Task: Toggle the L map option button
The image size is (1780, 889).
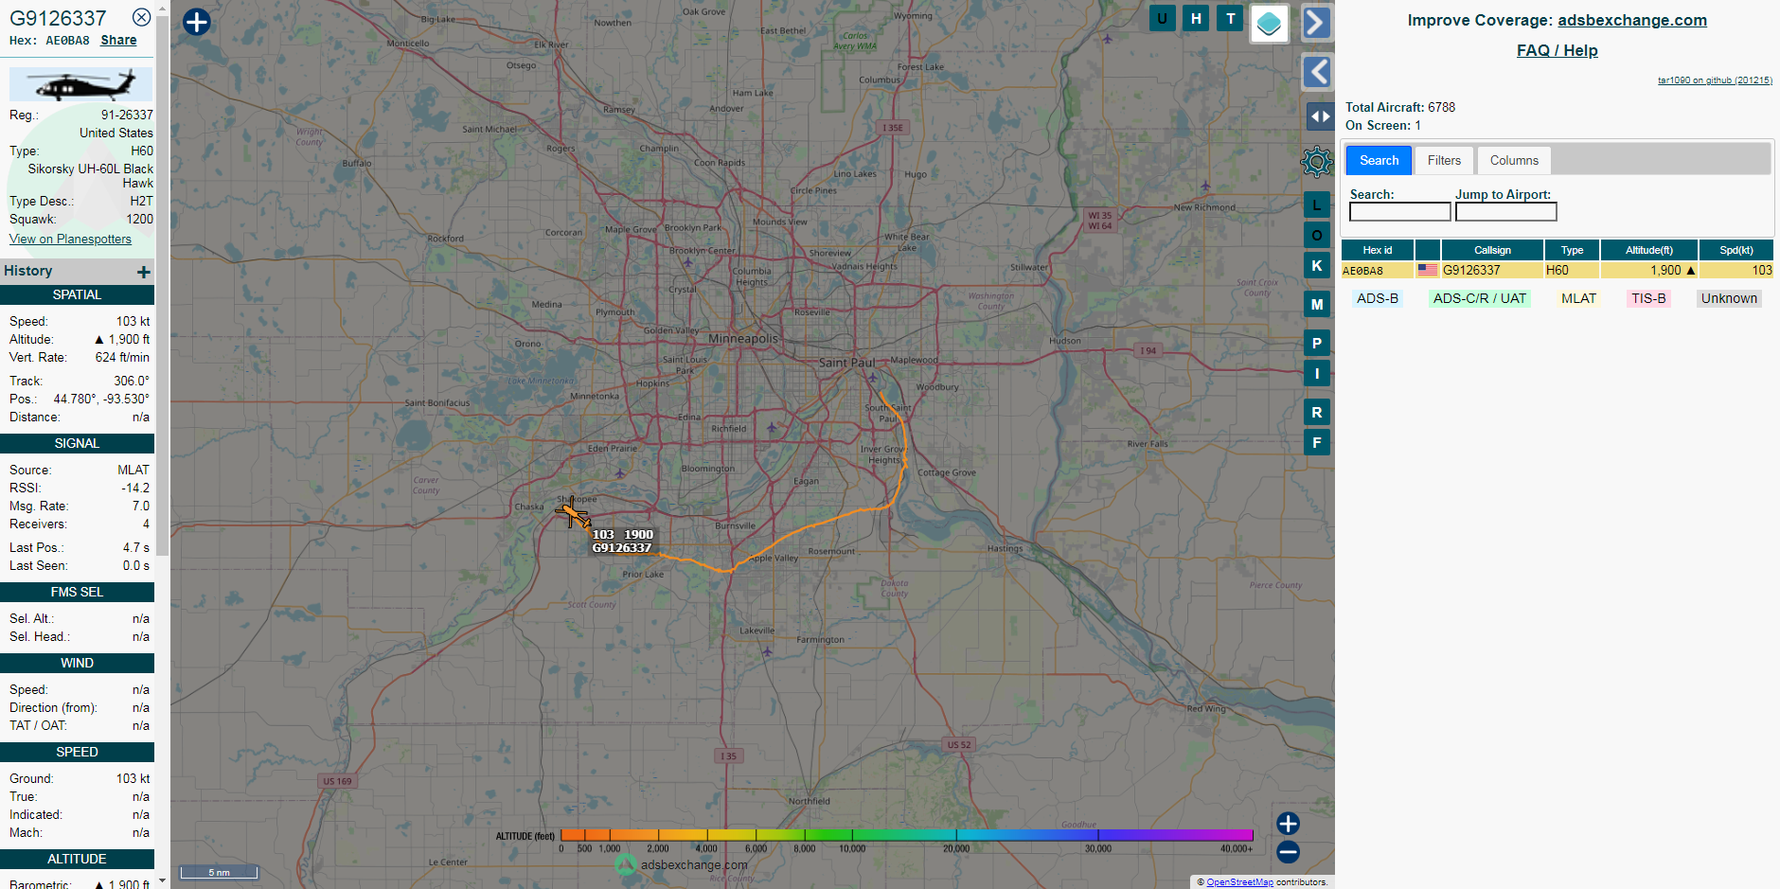Action: pyautogui.click(x=1316, y=204)
